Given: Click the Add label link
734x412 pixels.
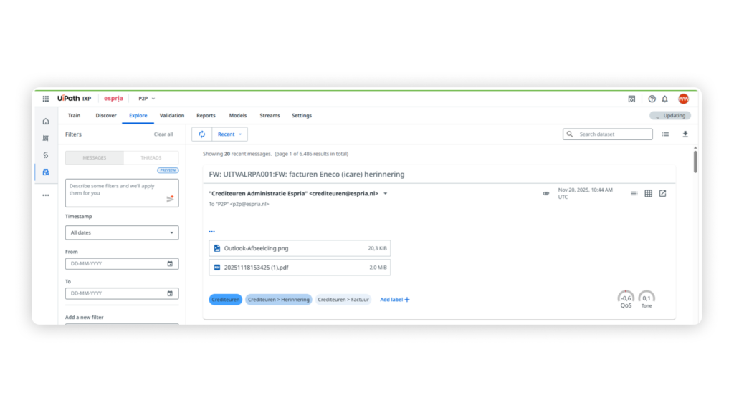Looking at the screenshot, I should [394, 300].
